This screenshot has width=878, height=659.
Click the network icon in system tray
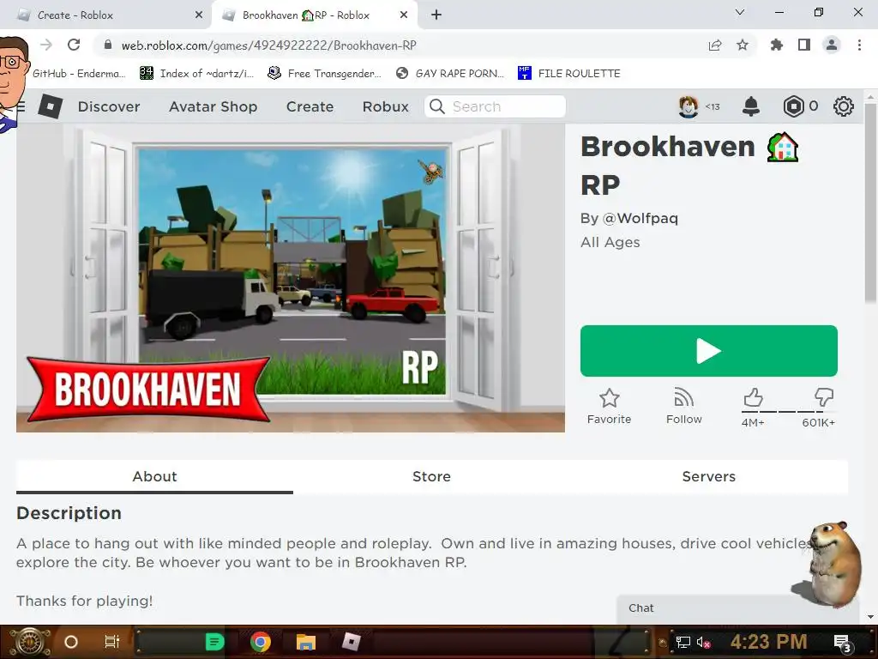point(683,642)
